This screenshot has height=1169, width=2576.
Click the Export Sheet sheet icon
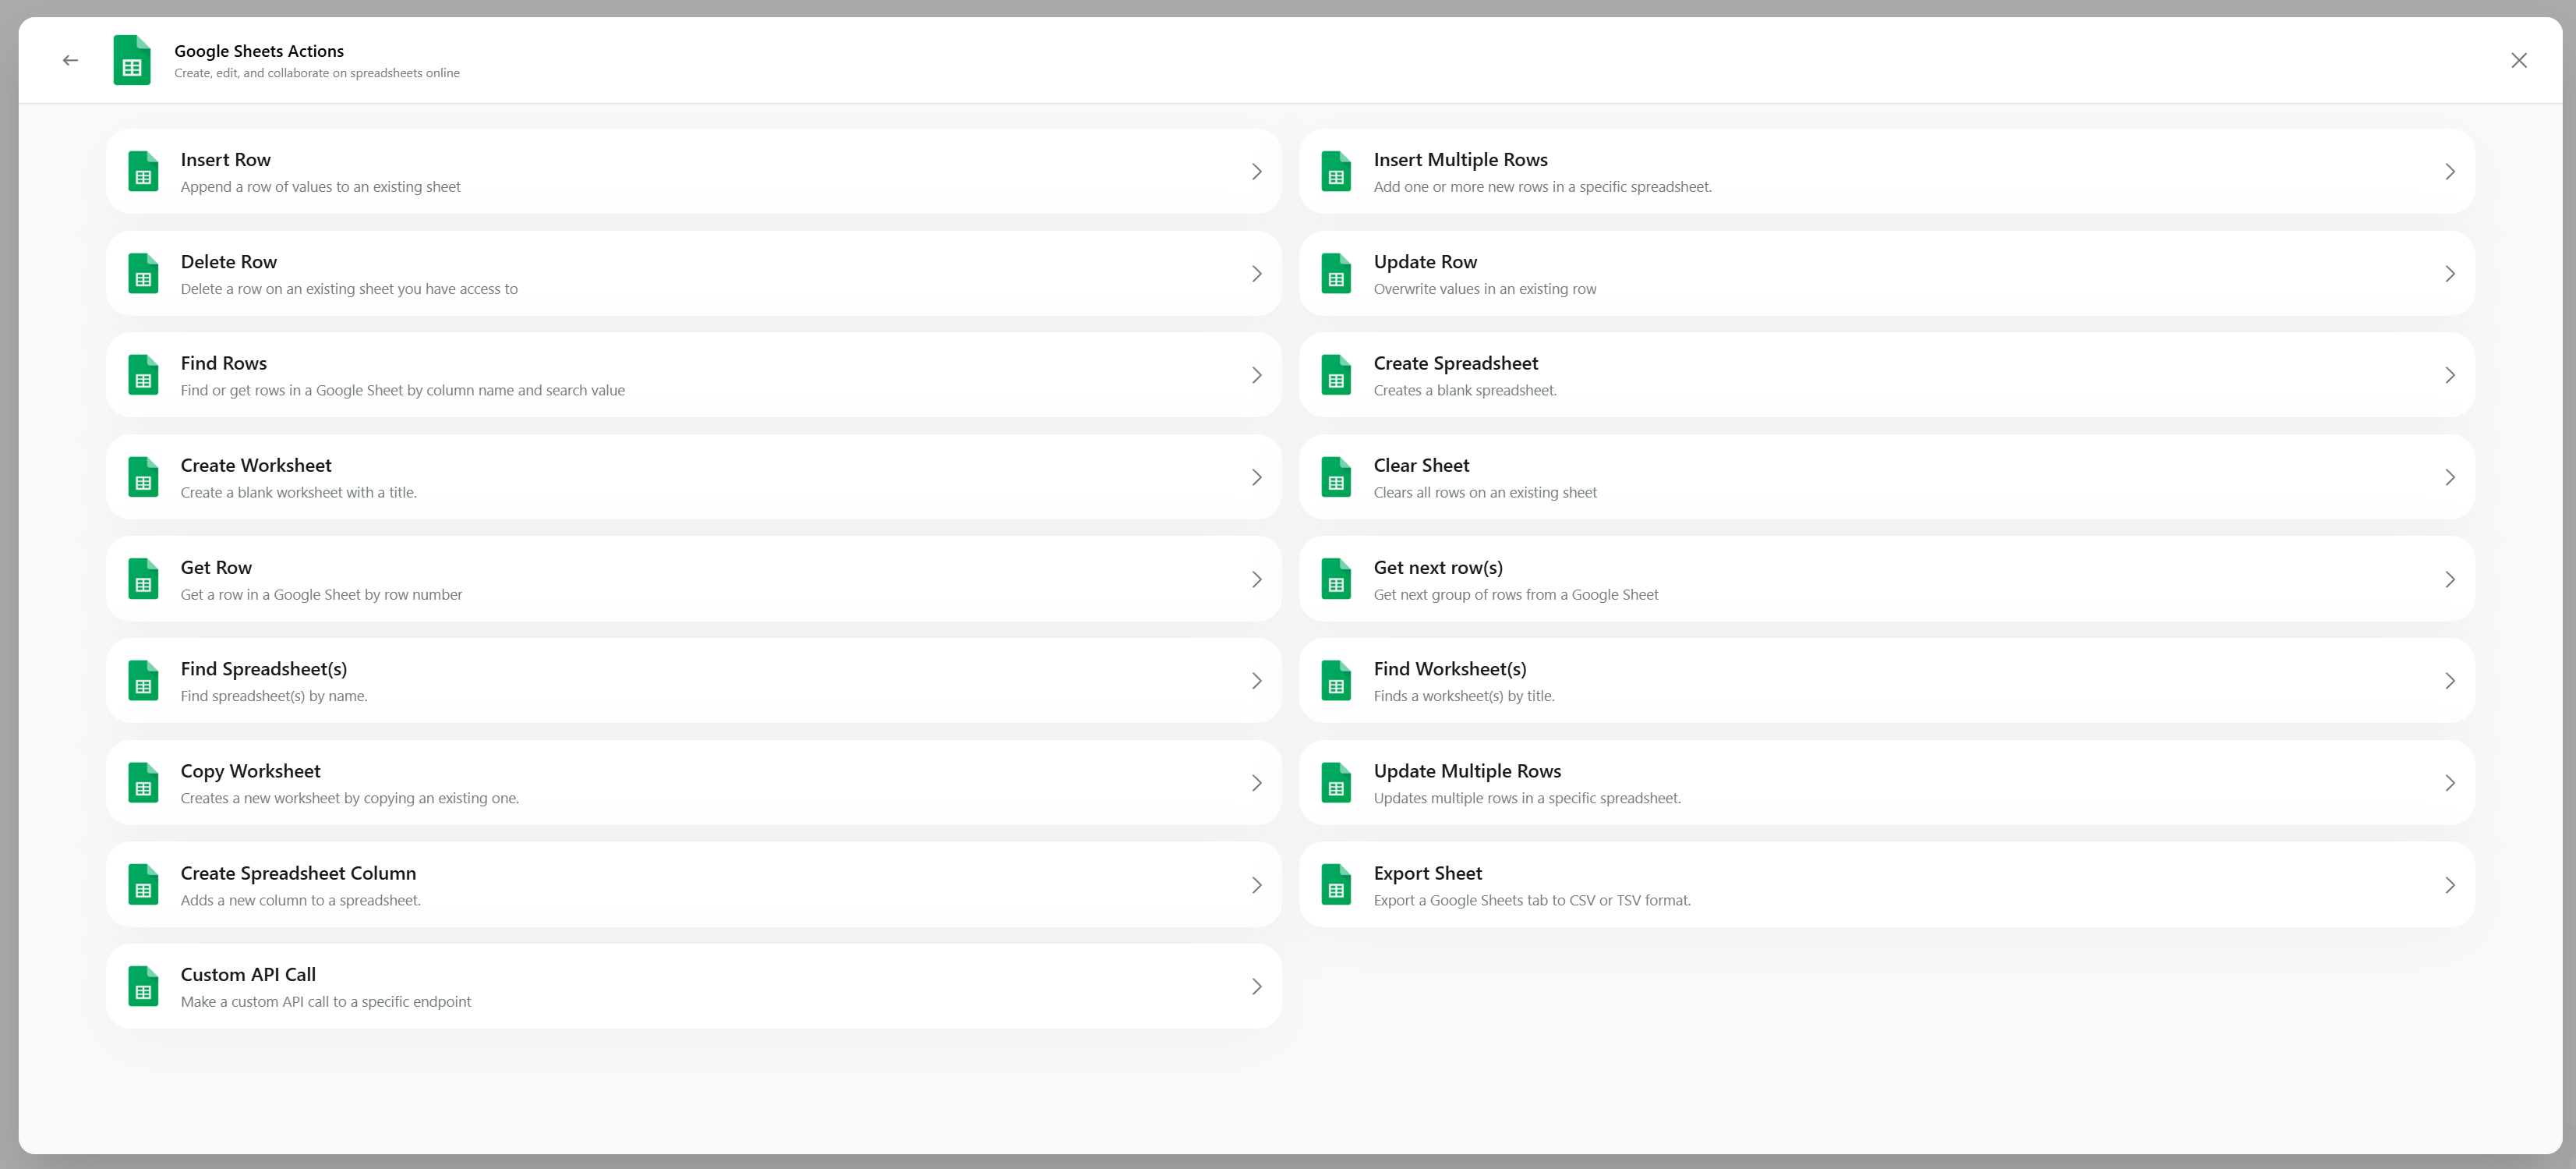tap(1336, 885)
